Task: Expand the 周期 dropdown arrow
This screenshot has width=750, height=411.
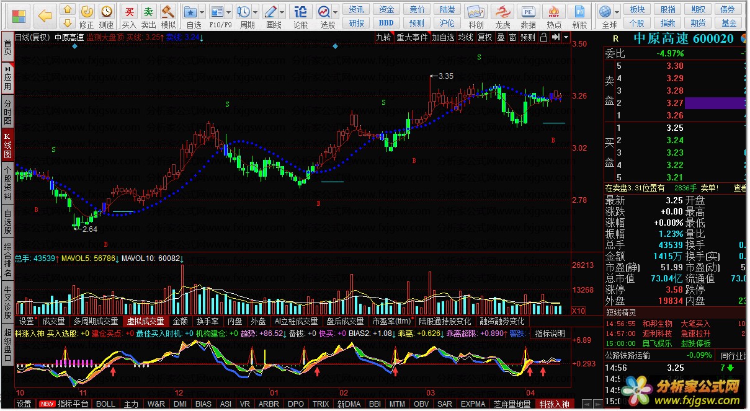Action: click(256, 12)
